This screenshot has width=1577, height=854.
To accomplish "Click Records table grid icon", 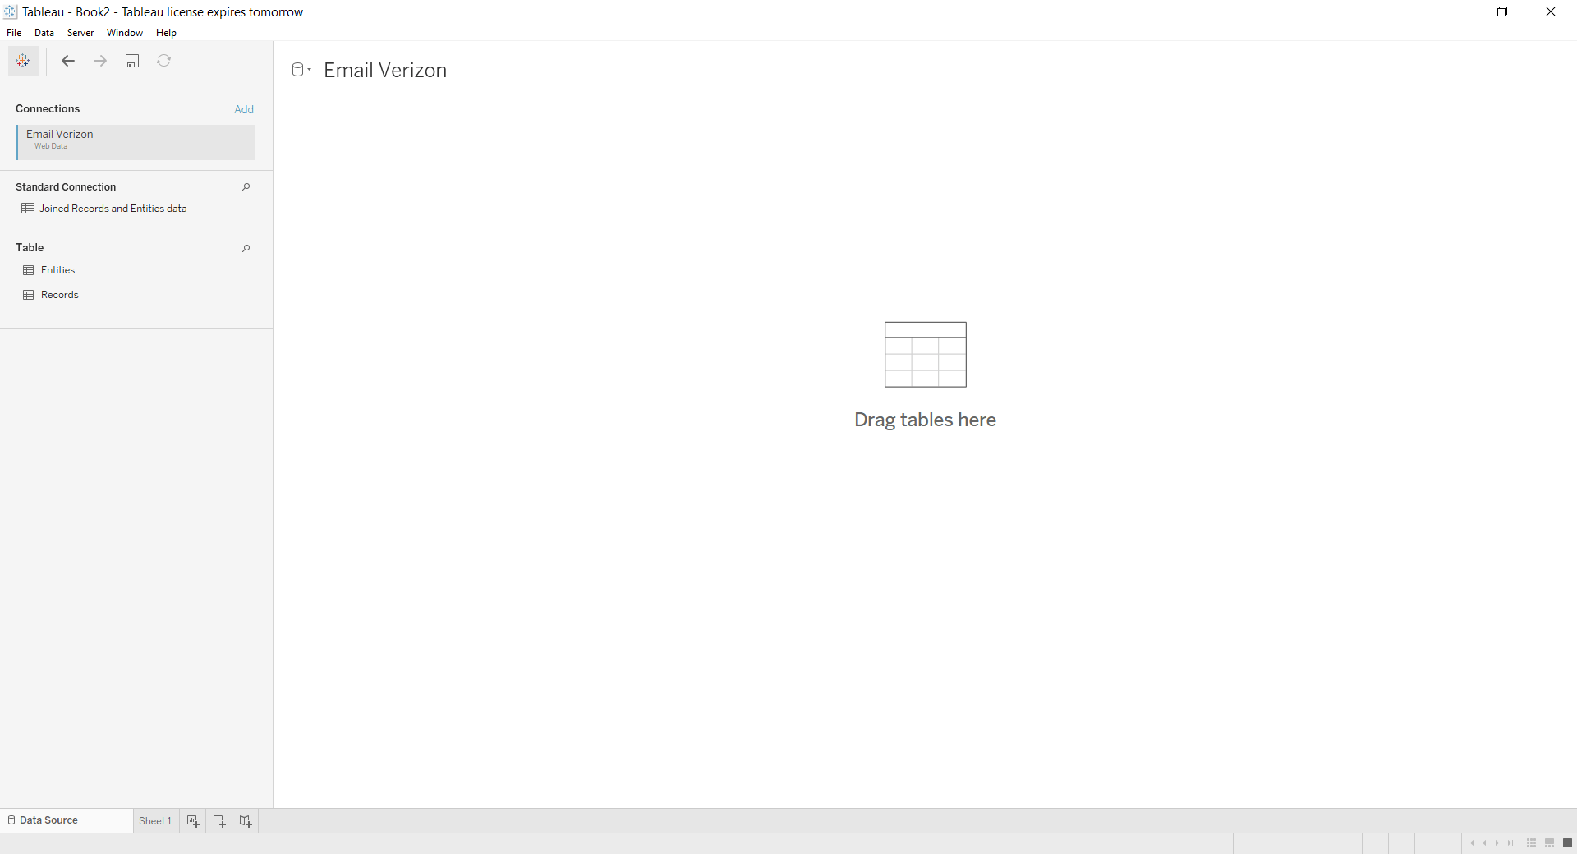I will pyautogui.click(x=29, y=295).
